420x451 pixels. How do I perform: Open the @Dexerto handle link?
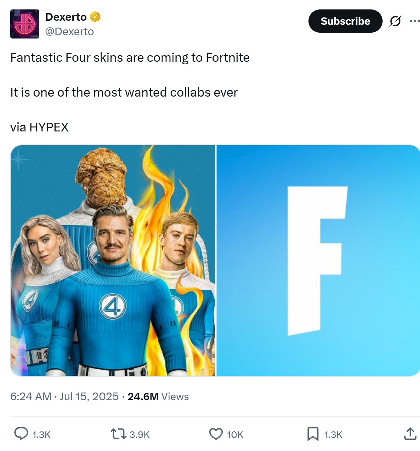coord(69,32)
